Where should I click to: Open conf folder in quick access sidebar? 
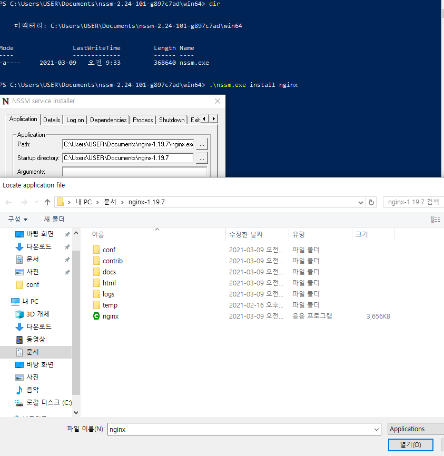[x=33, y=285]
